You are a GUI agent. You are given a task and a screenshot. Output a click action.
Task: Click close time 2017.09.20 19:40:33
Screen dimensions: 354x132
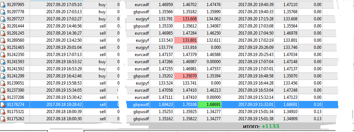(x=256, y=12)
